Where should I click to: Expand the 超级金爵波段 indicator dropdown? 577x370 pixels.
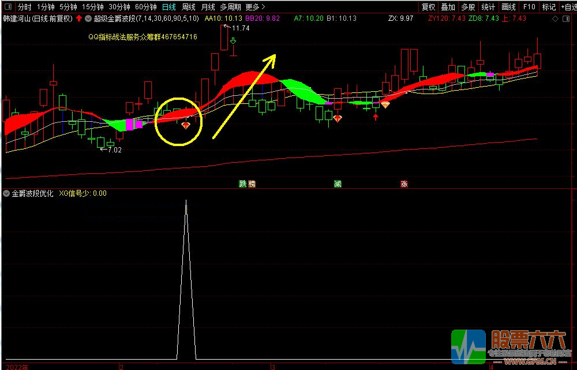88,18
